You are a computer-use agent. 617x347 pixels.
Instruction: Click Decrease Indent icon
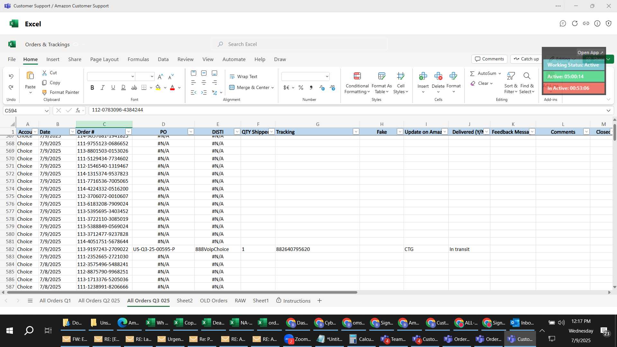193,93
